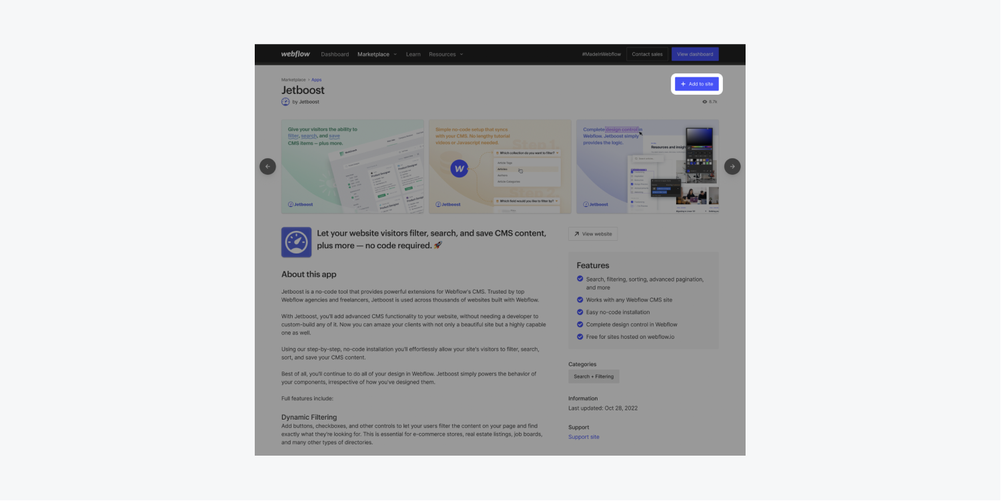Click 'Free for sites hosted on webflow.io' text
The width and height of the screenshot is (1001, 501).
630,337
